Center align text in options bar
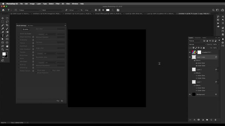Image resolution: width=225 pixels, height=126 pixels. [x=99, y=10]
